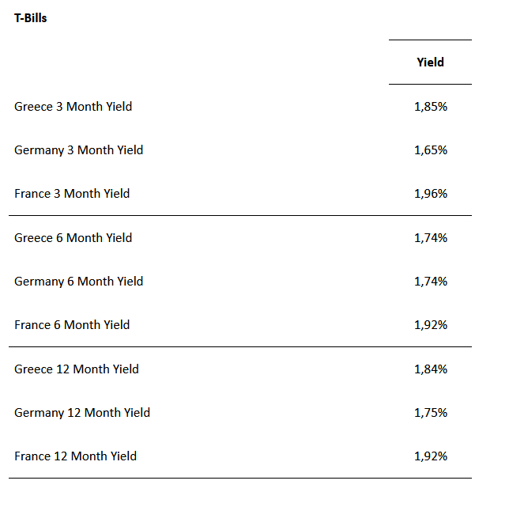Select the Germany 3 Month Yield label
This screenshot has height=507, width=509.
[x=78, y=150]
